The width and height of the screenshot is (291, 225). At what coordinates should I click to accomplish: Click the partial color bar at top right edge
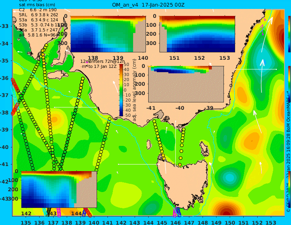pyautogui.click(x=289, y=34)
